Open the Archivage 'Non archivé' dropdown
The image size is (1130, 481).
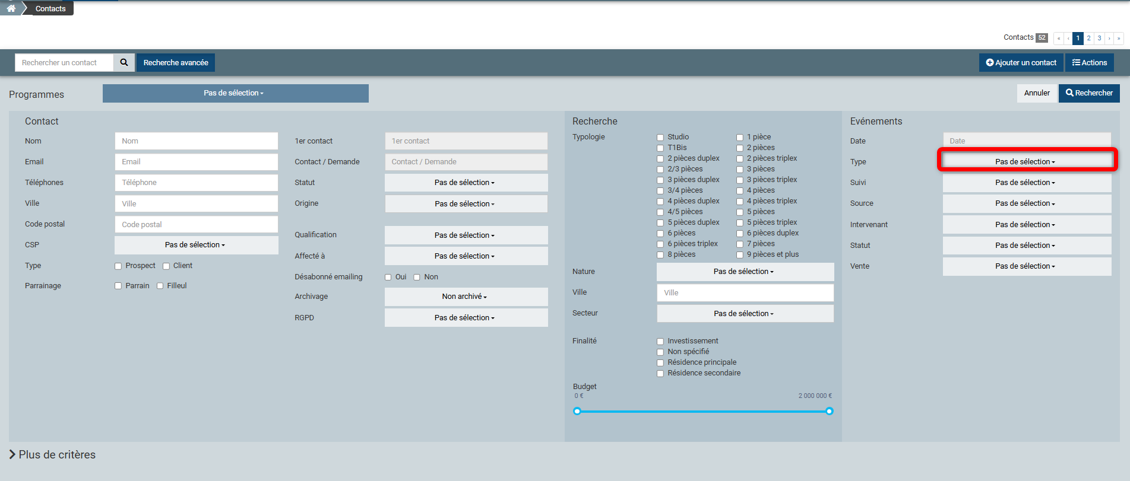(466, 297)
